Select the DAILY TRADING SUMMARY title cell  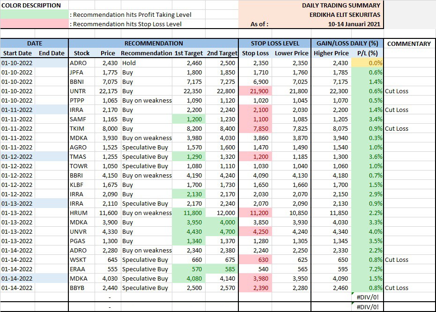[342, 5]
